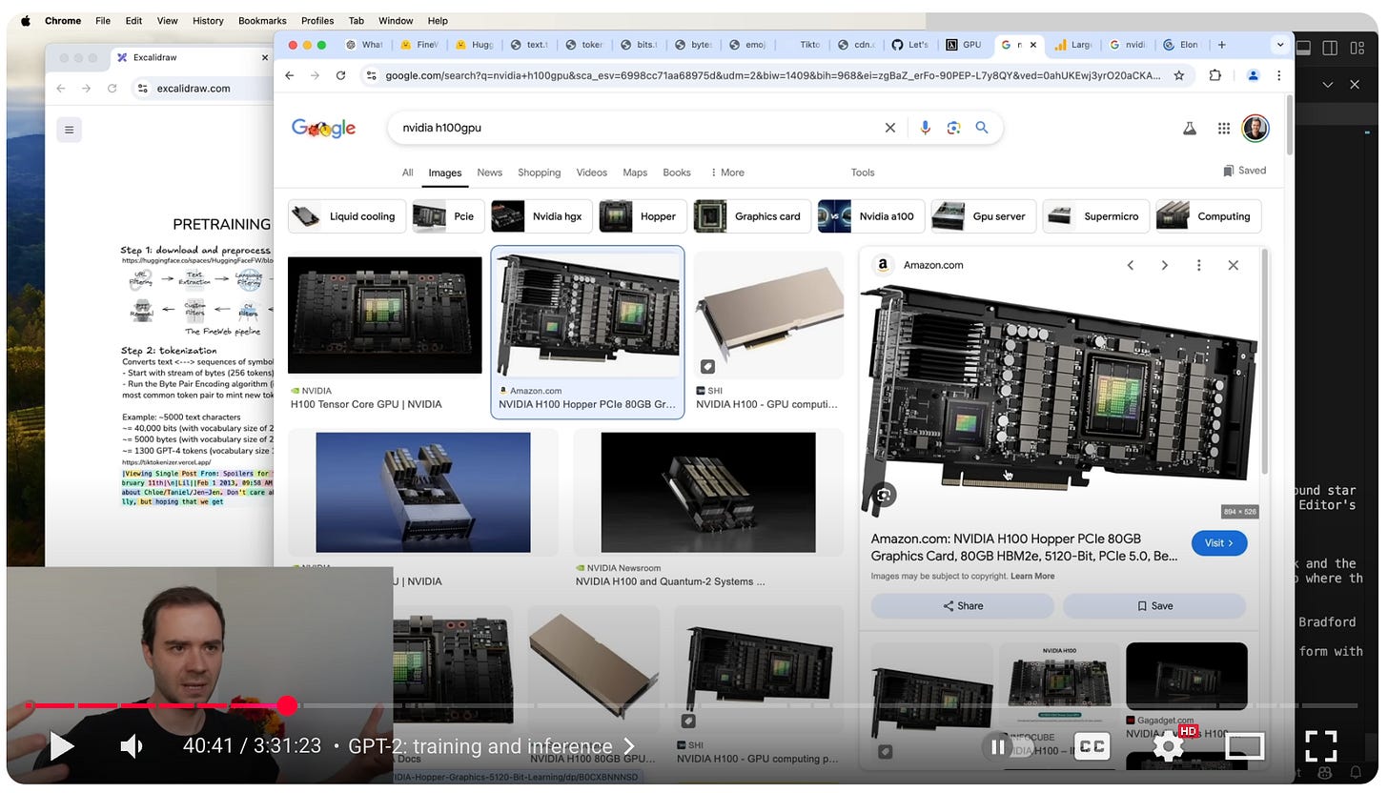Screen dimensions: 1388x793
Task: Click the blue magnifier search button
Action: 982,128
